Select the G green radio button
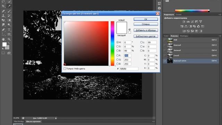The height and width of the screenshot is (125, 222). [x=117, y=60]
